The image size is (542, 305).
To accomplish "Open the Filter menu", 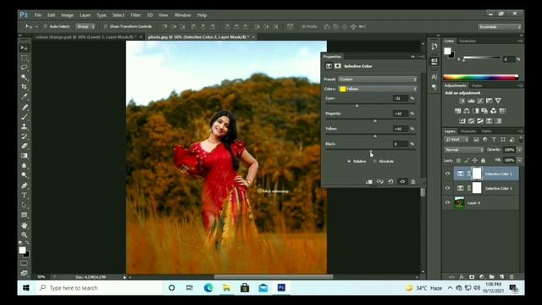I will 135,15.
